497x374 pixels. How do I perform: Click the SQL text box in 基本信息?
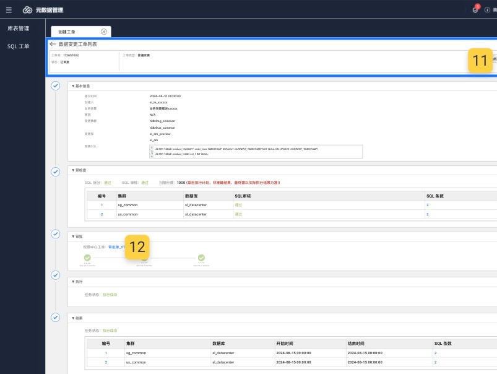coord(256,152)
